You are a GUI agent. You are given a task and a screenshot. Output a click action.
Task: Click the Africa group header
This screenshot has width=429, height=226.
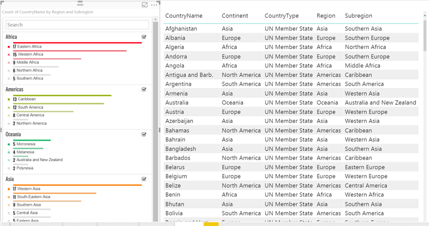tap(11, 37)
